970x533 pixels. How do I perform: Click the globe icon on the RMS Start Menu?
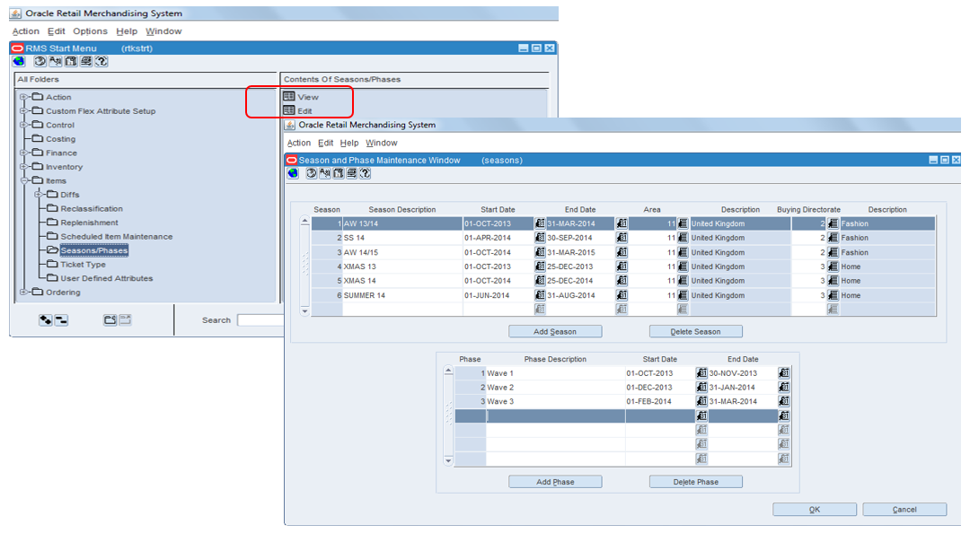pyautogui.click(x=18, y=61)
